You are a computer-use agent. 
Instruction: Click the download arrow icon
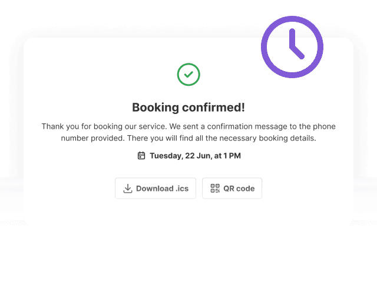click(128, 189)
